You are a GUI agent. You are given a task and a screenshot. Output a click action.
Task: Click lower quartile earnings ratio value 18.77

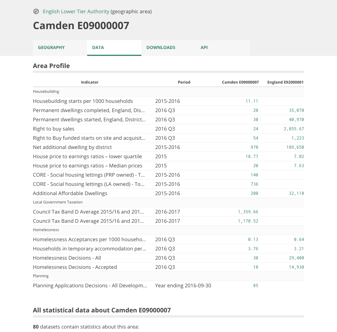[x=252, y=156]
